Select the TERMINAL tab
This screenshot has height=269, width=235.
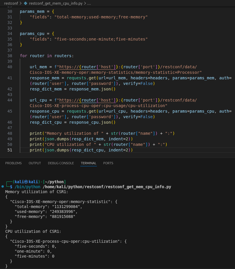[x=88, y=163]
